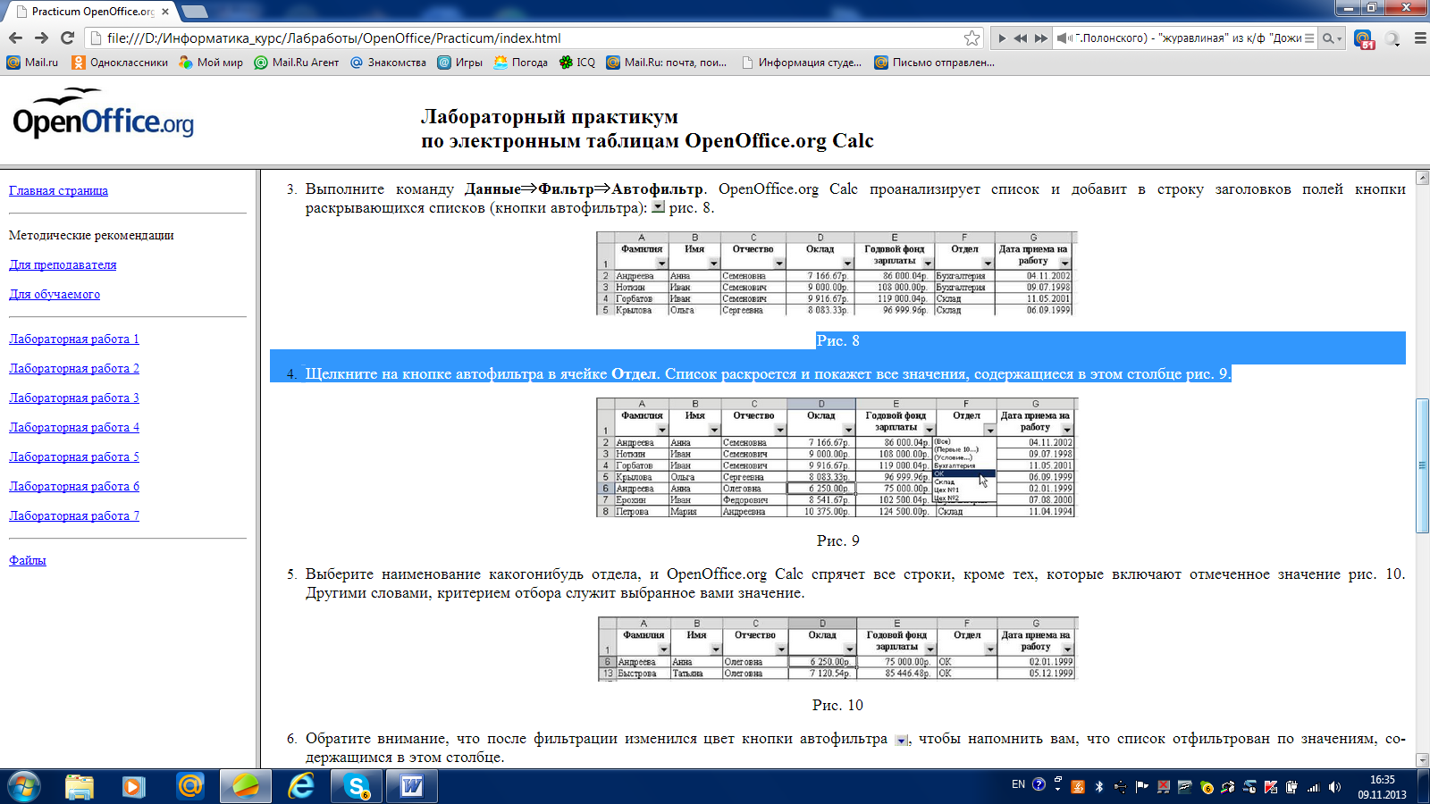Open the Mail.Ru extension with 51 badge
Viewport: 1430px width, 804px height.
click(x=1364, y=38)
